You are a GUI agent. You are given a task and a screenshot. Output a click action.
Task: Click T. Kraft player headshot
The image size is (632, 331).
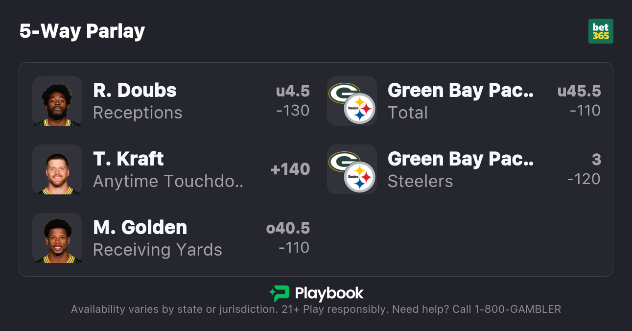pyautogui.click(x=57, y=169)
